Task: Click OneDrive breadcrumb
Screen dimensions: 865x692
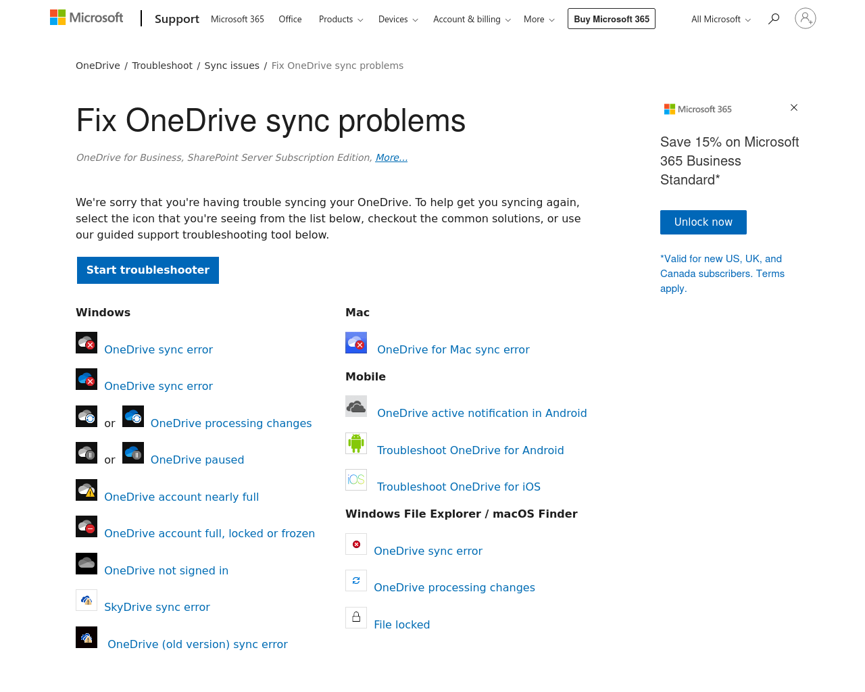Action: [x=98, y=66]
